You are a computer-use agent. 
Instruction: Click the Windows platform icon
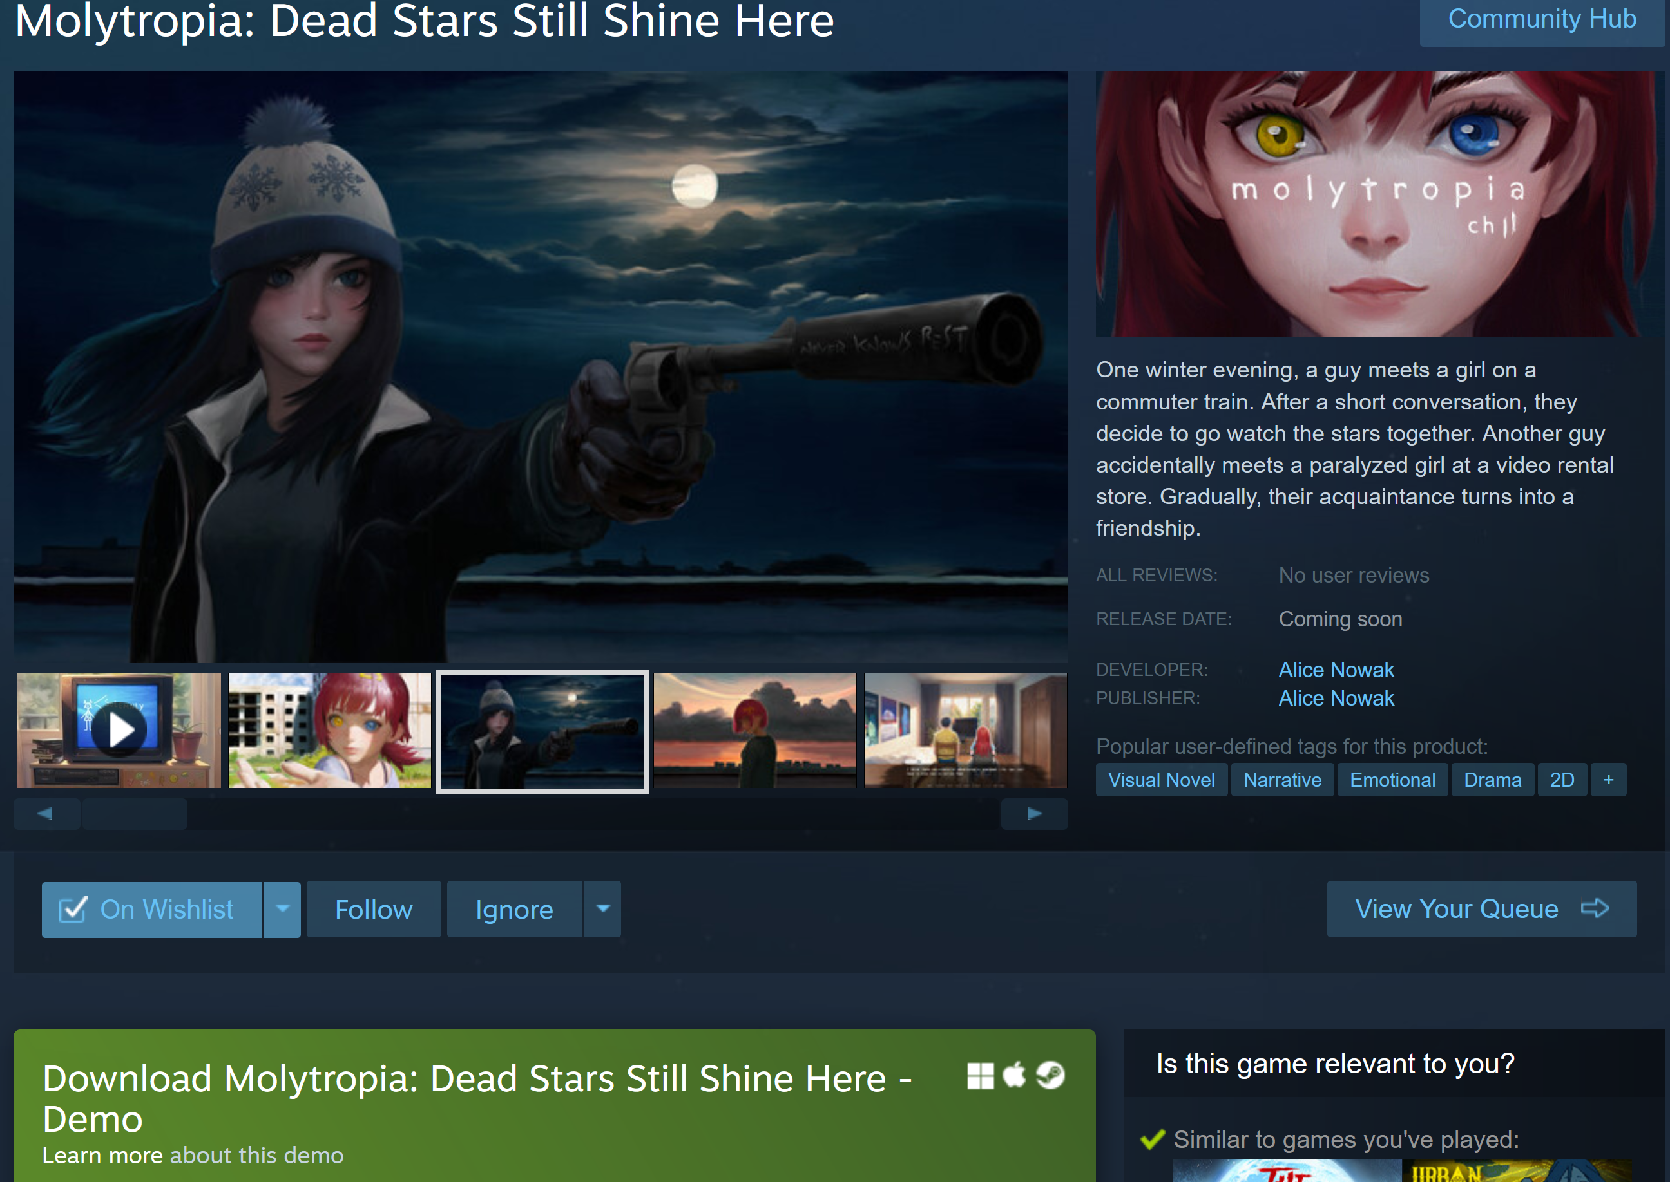[x=981, y=1076]
